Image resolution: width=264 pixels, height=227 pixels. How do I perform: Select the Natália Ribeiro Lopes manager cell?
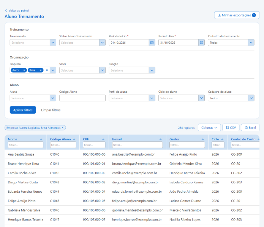185,219
